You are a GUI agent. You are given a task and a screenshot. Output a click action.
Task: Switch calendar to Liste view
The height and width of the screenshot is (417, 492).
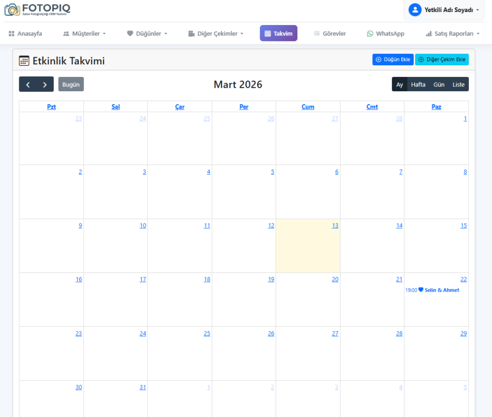click(458, 85)
